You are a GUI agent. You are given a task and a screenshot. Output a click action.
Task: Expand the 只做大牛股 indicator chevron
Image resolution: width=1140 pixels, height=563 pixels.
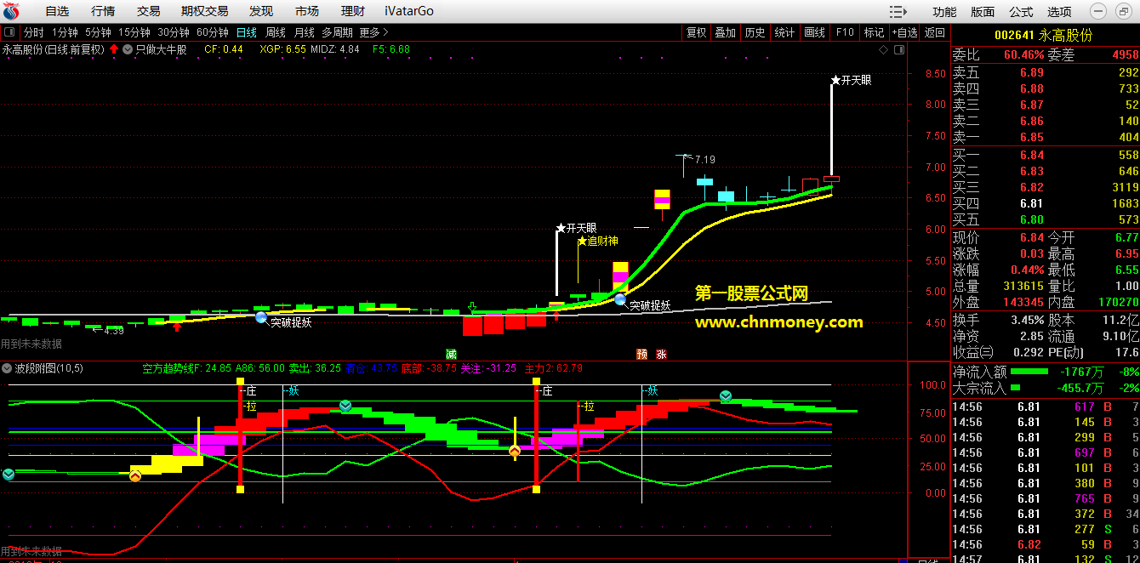(128, 49)
